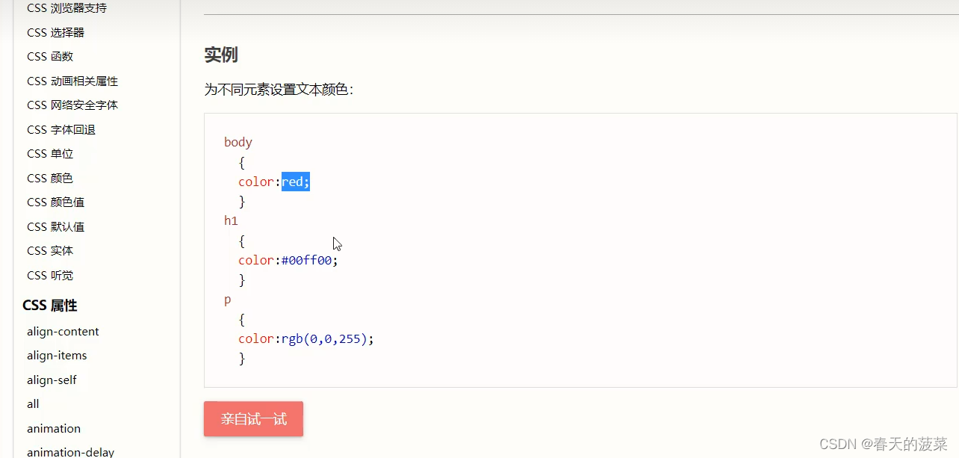Select align-items in the property list

[57, 355]
